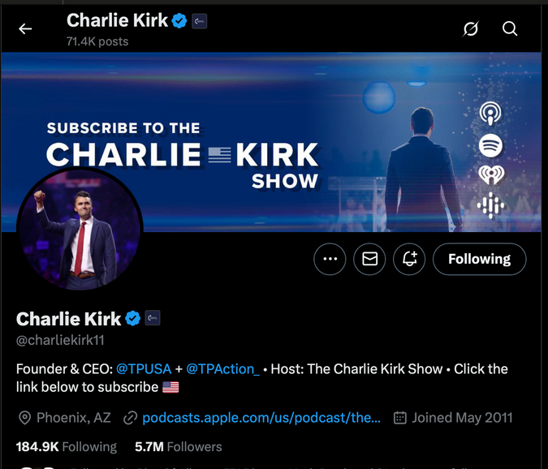Click the blue verified badge in header
The image size is (548, 469).
179,21
